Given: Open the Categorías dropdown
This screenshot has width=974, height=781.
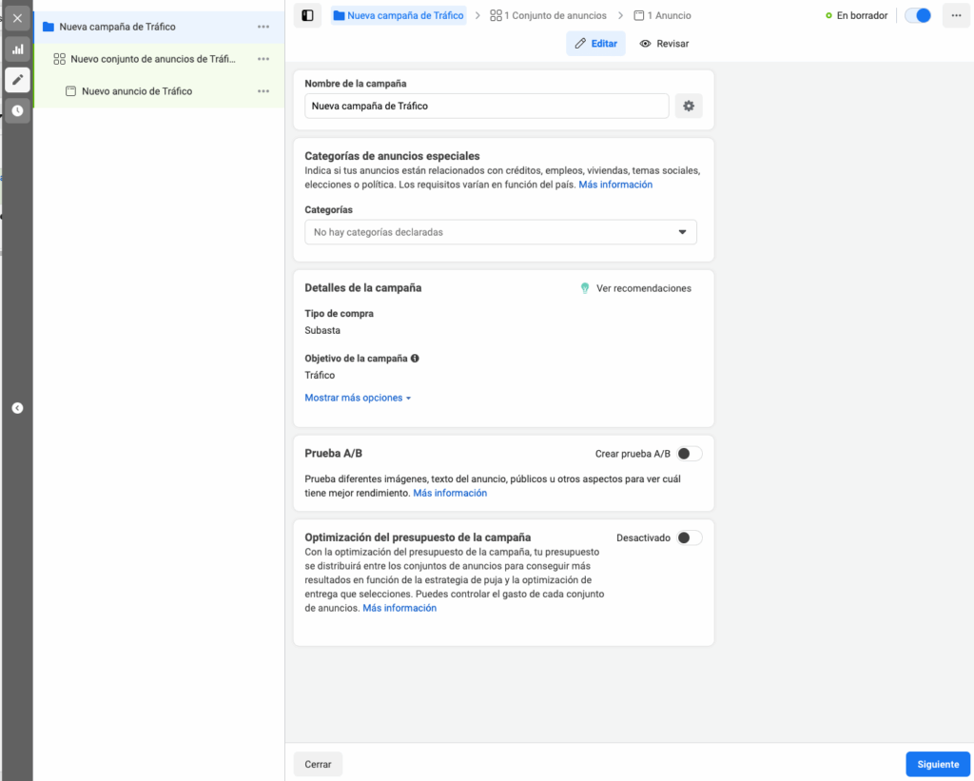Looking at the screenshot, I should pyautogui.click(x=500, y=232).
